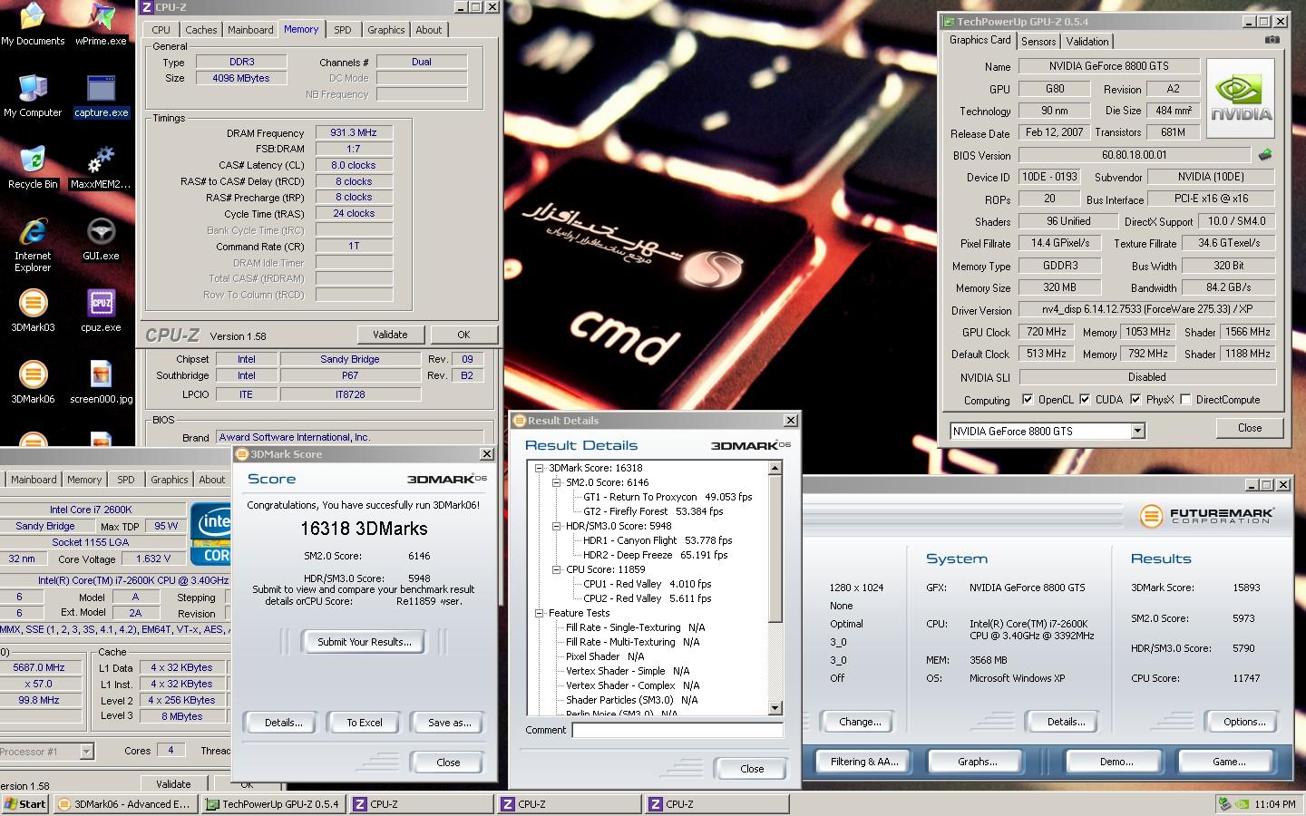Image resolution: width=1306 pixels, height=816 pixels.
Task: Switch to 3DMark06 Advanced taskbar item
Action: tap(125, 804)
